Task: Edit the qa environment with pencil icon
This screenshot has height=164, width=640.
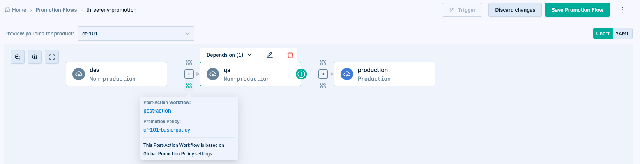Action: click(x=270, y=55)
